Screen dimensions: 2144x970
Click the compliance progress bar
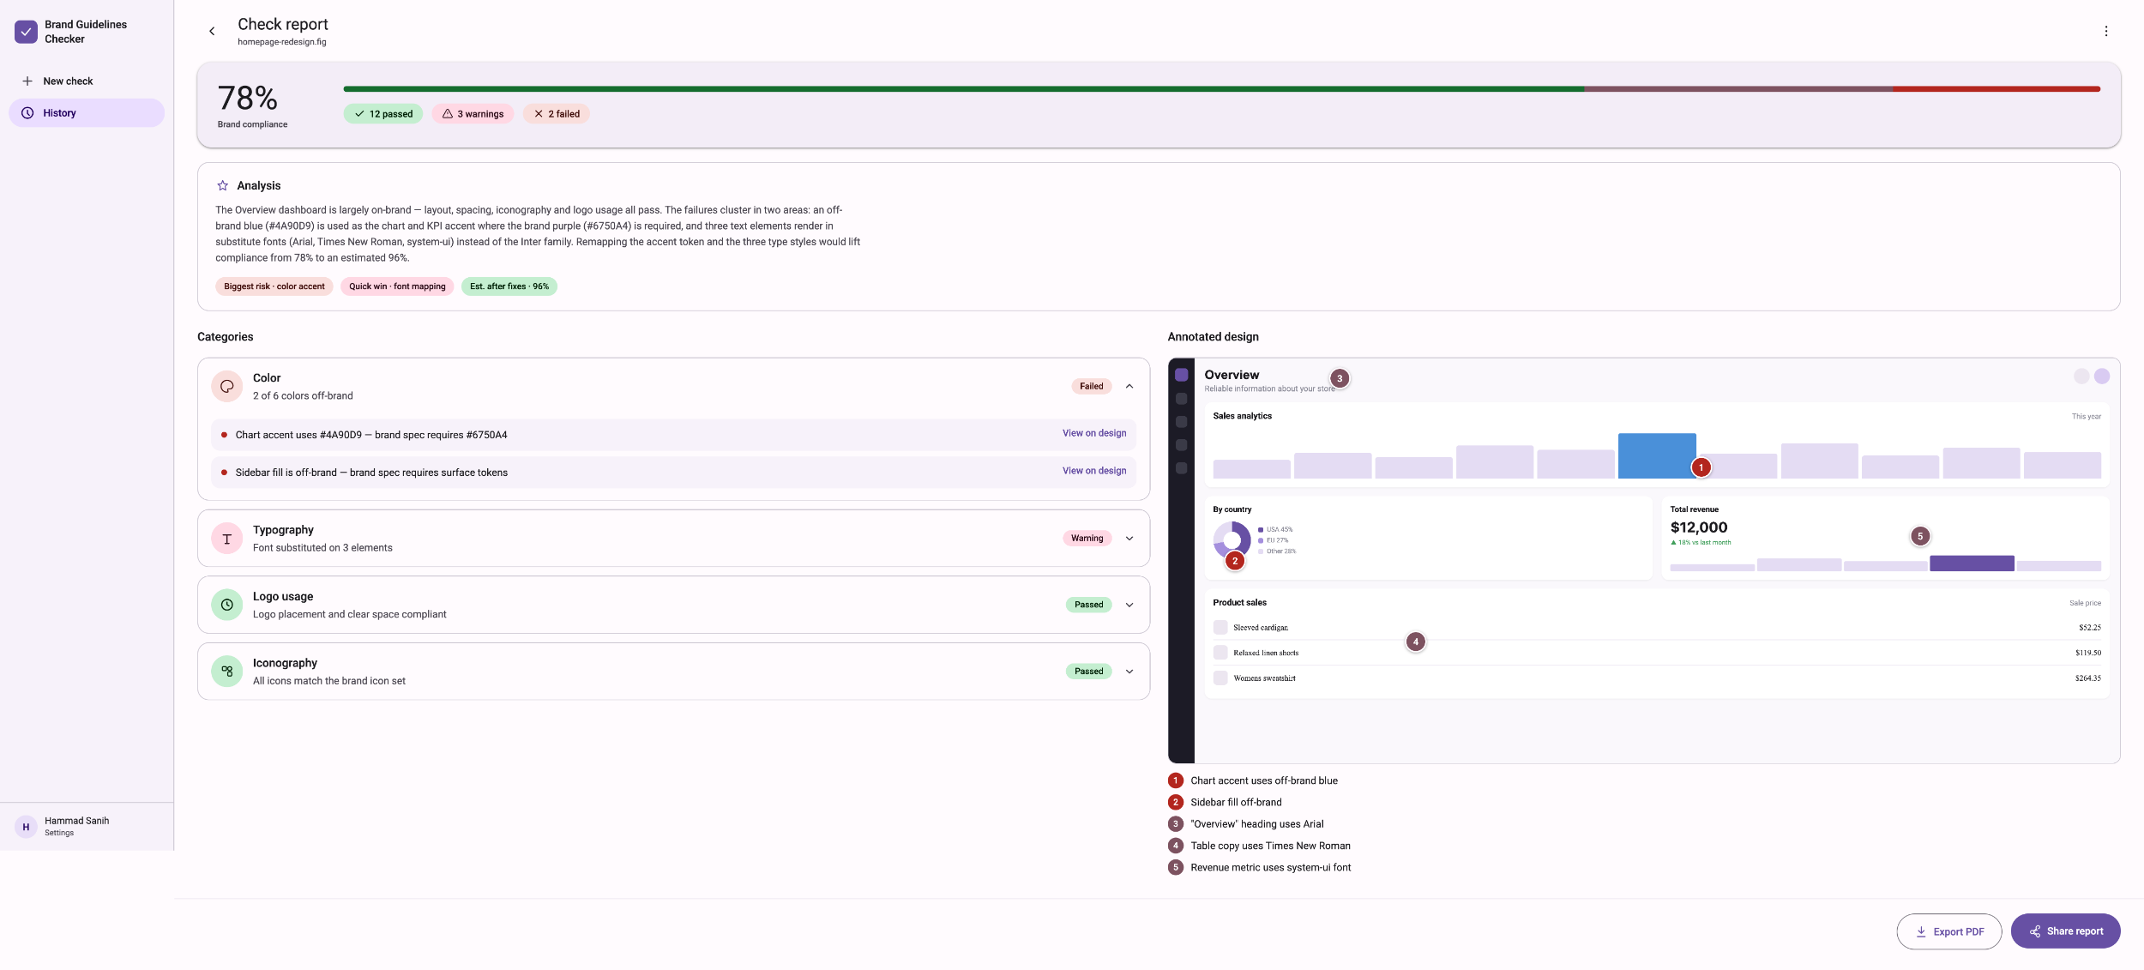click(x=1221, y=89)
